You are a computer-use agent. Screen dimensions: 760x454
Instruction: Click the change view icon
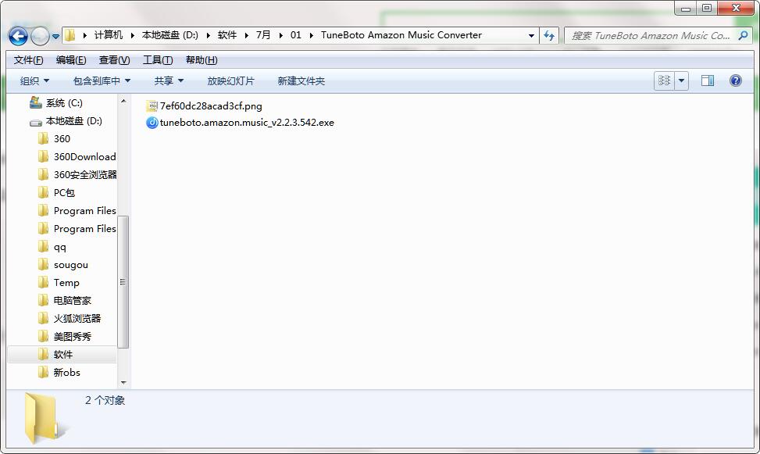(665, 80)
